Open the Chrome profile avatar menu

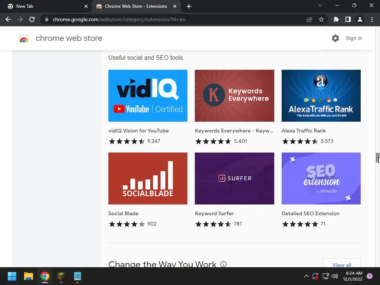[360, 19]
